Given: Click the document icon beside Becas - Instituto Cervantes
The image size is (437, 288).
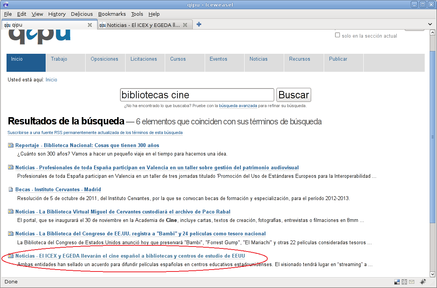Looking at the screenshot, I should click(11, 189).
